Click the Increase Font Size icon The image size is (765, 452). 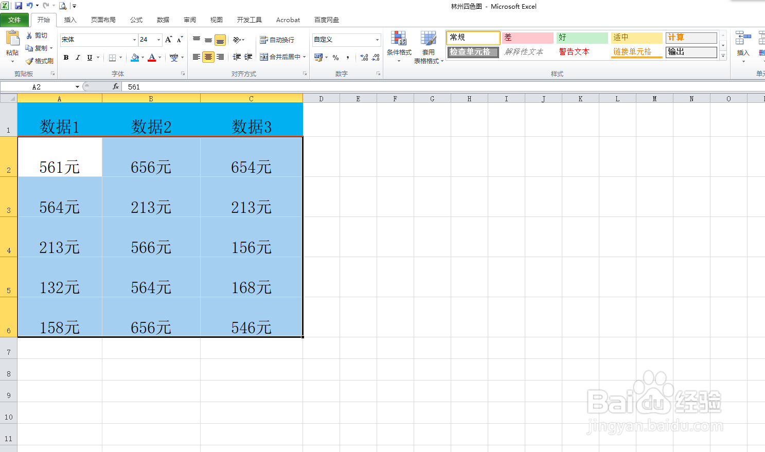[168, 40]
